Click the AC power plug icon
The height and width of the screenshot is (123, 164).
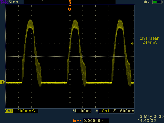(147, 2)
